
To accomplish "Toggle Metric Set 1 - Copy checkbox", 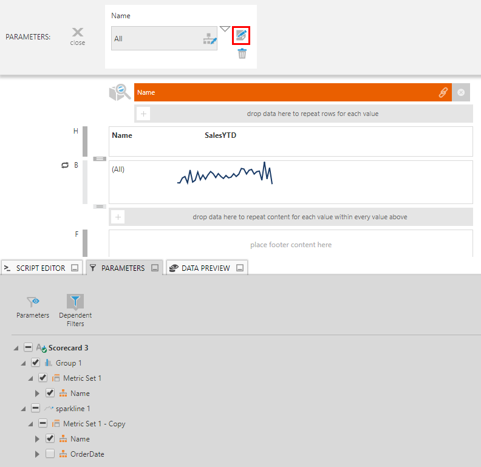I will coord(43,423).
